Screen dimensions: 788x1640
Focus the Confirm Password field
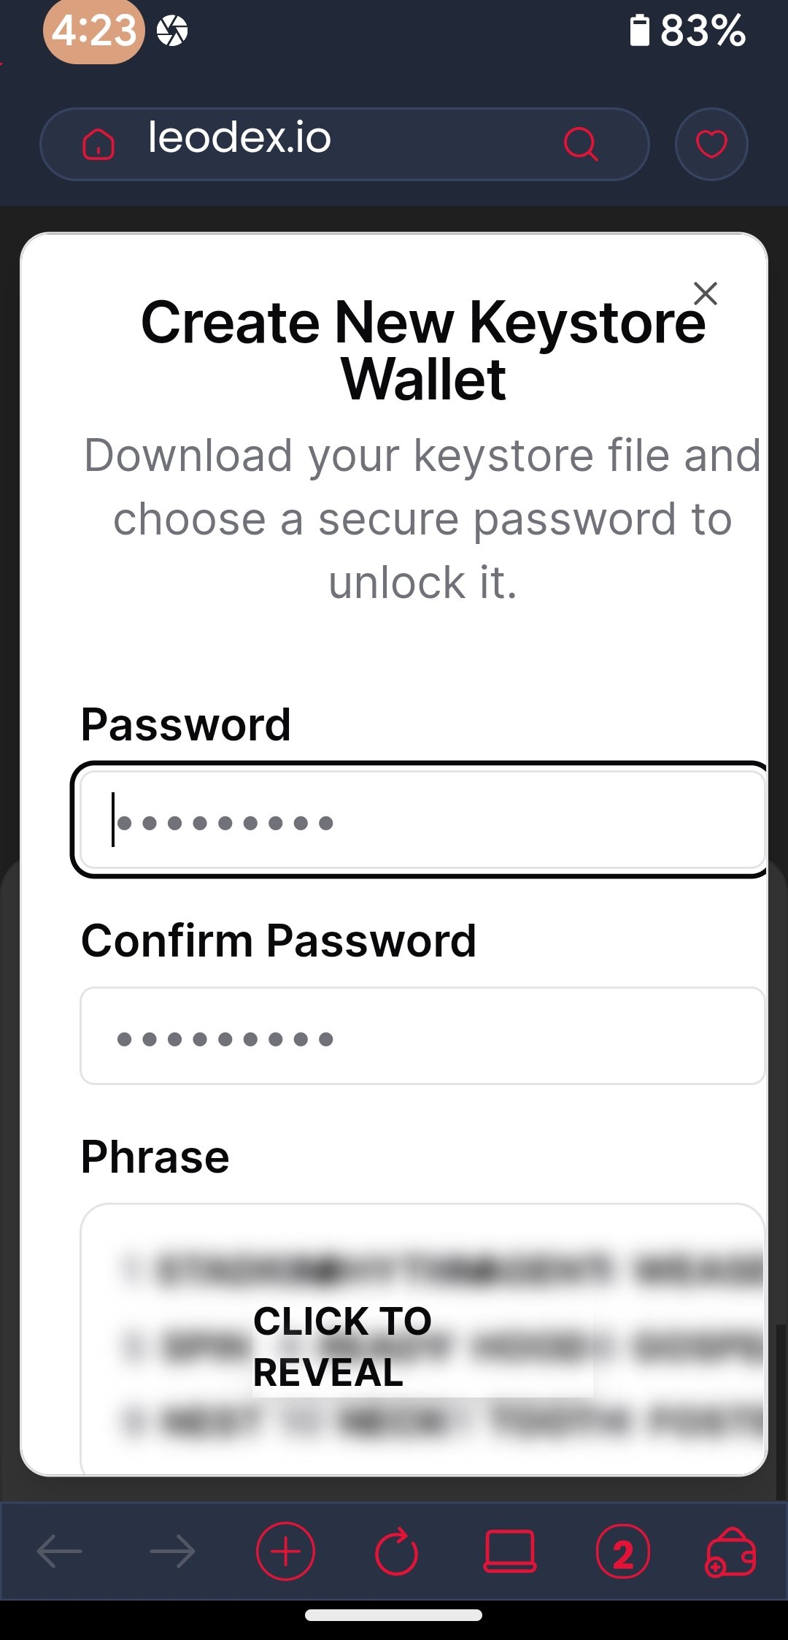pyautogui.click(x=422, y=1036)
